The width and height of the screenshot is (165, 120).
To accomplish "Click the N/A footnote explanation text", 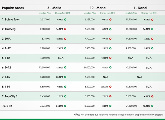I will [x=122, y=115].
